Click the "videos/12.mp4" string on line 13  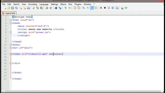click(37, 54)
